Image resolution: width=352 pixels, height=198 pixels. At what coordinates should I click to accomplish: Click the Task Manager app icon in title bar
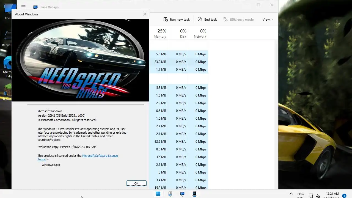click(x=35, y=7)
